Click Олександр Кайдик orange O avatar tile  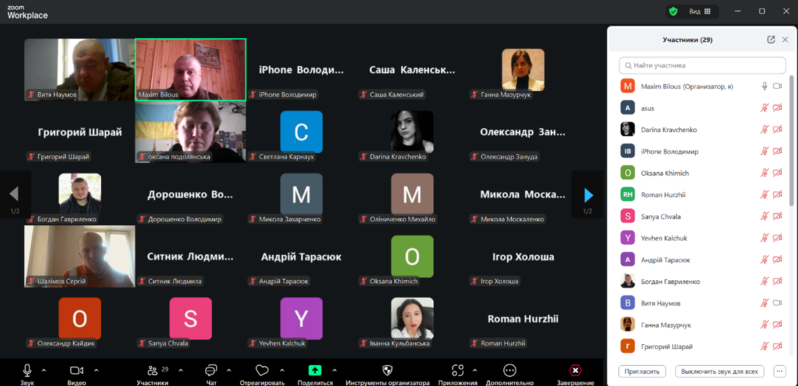click(x=80, y=319)
